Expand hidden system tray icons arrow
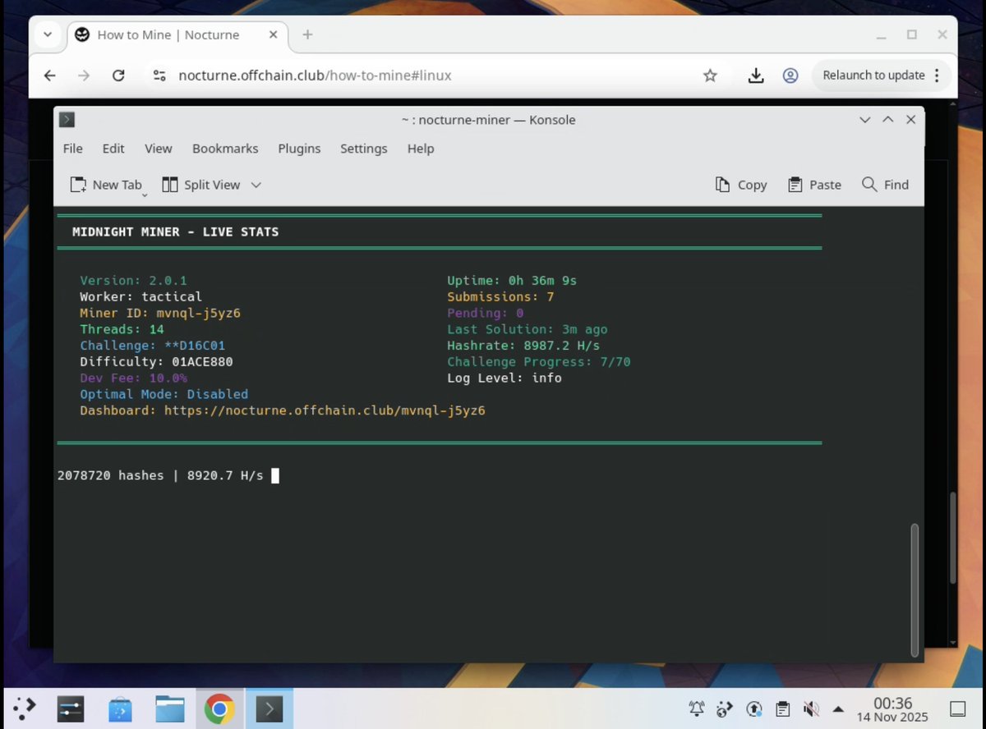Image resolution: width=986 pixels, height=729 pixels. (x=838, y=708)
